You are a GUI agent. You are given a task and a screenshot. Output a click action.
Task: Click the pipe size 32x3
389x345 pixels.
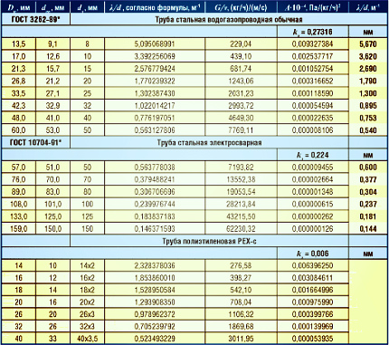coord(87,326)
